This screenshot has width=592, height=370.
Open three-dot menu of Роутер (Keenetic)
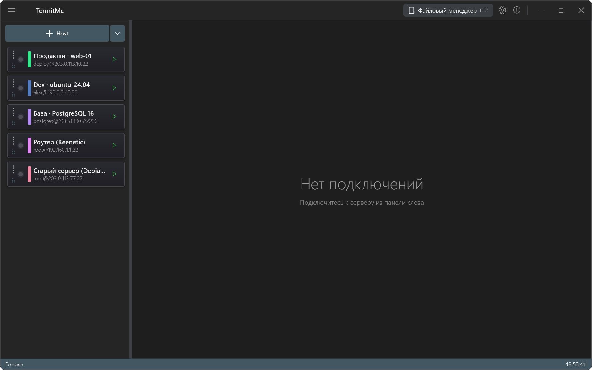click(13, 141)
